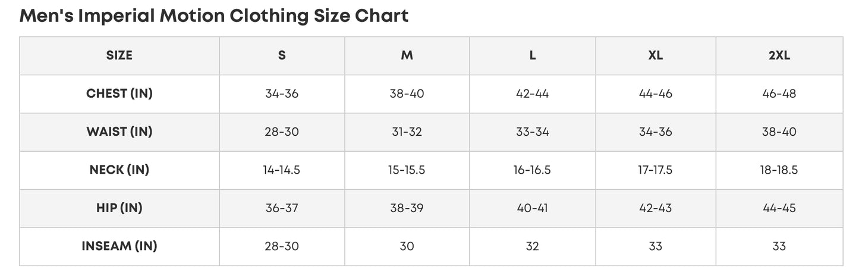Image resolution: width=859 pixels, height=278 pixels.
Task: Click the 38-40 chest measurement cell
Action: click(407, 94)
